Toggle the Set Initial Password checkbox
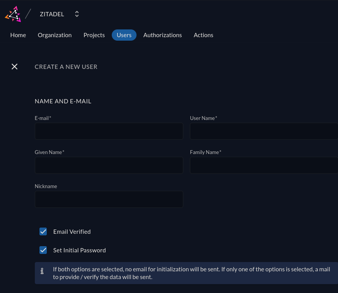 (x=43, y=250)
